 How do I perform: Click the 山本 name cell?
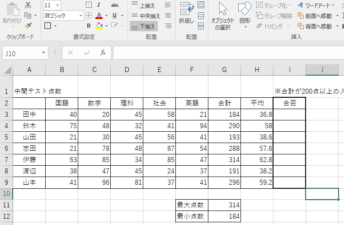(29, 182)
